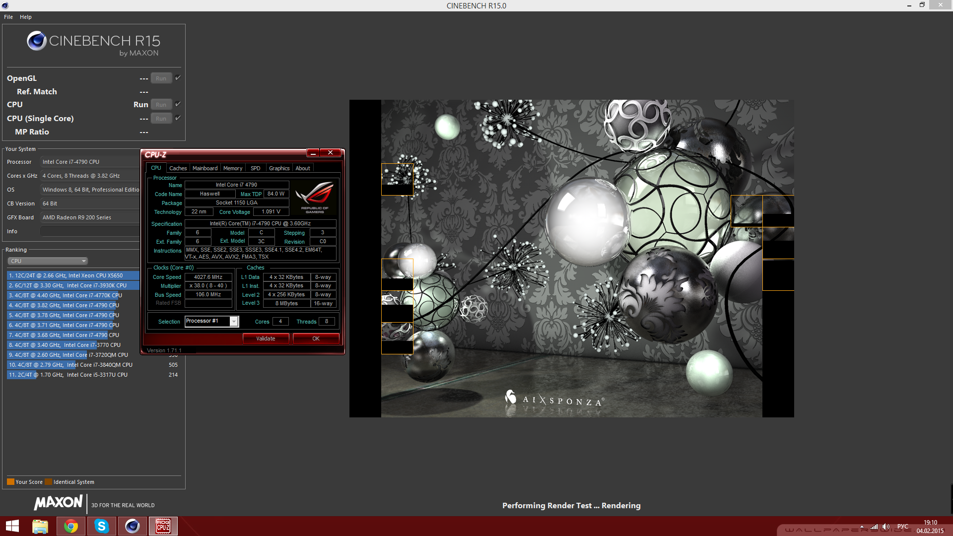Click the ROG Republic of Gamers logo
Viewport: 953px width, 536px height.
tap(315, 198)
